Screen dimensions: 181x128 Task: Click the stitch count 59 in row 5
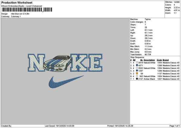142,74
